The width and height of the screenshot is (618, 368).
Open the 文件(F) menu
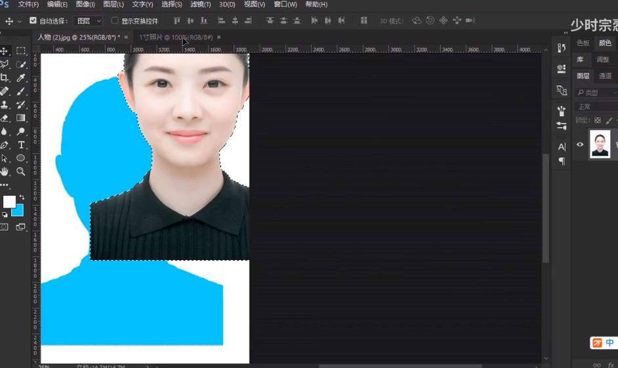click(x=28, y=5)
